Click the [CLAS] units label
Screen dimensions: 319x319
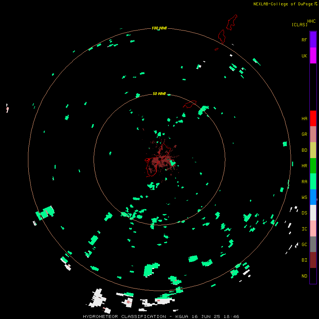click(300, 24)
